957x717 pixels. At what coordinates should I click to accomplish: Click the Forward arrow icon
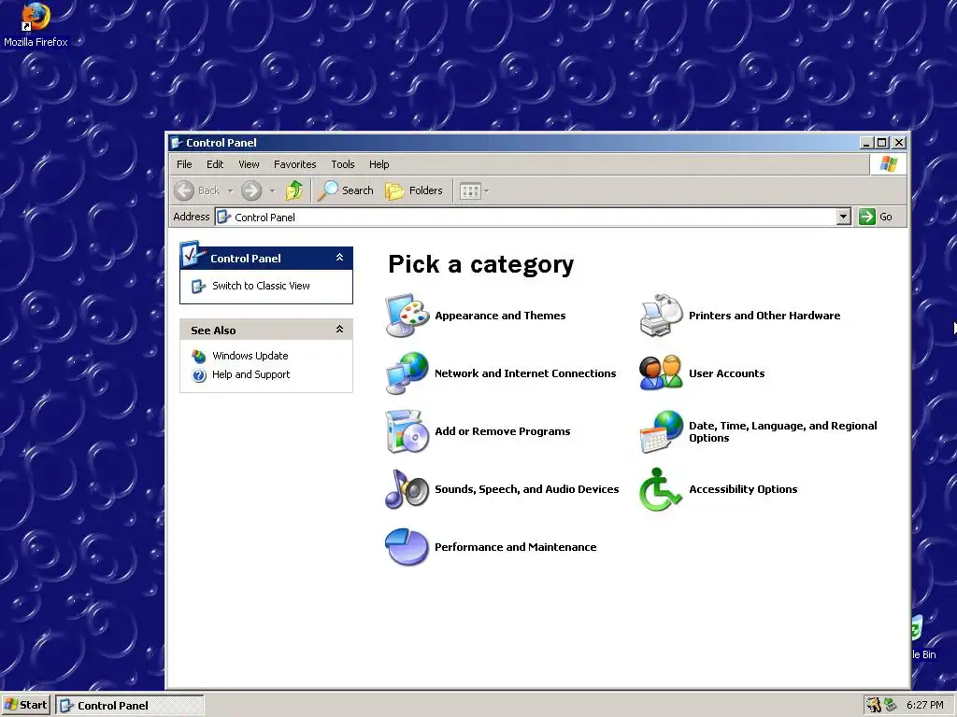(x=250, y=190)
